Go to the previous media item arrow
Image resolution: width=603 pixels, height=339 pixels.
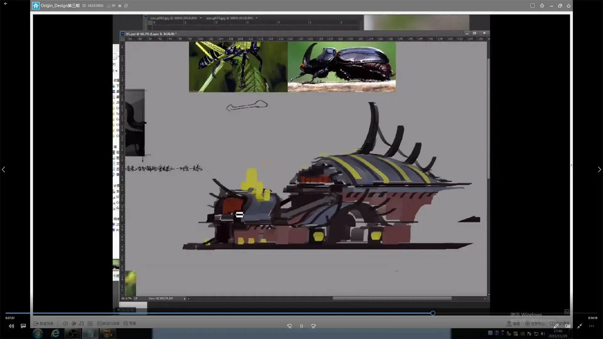coord(3,169)
